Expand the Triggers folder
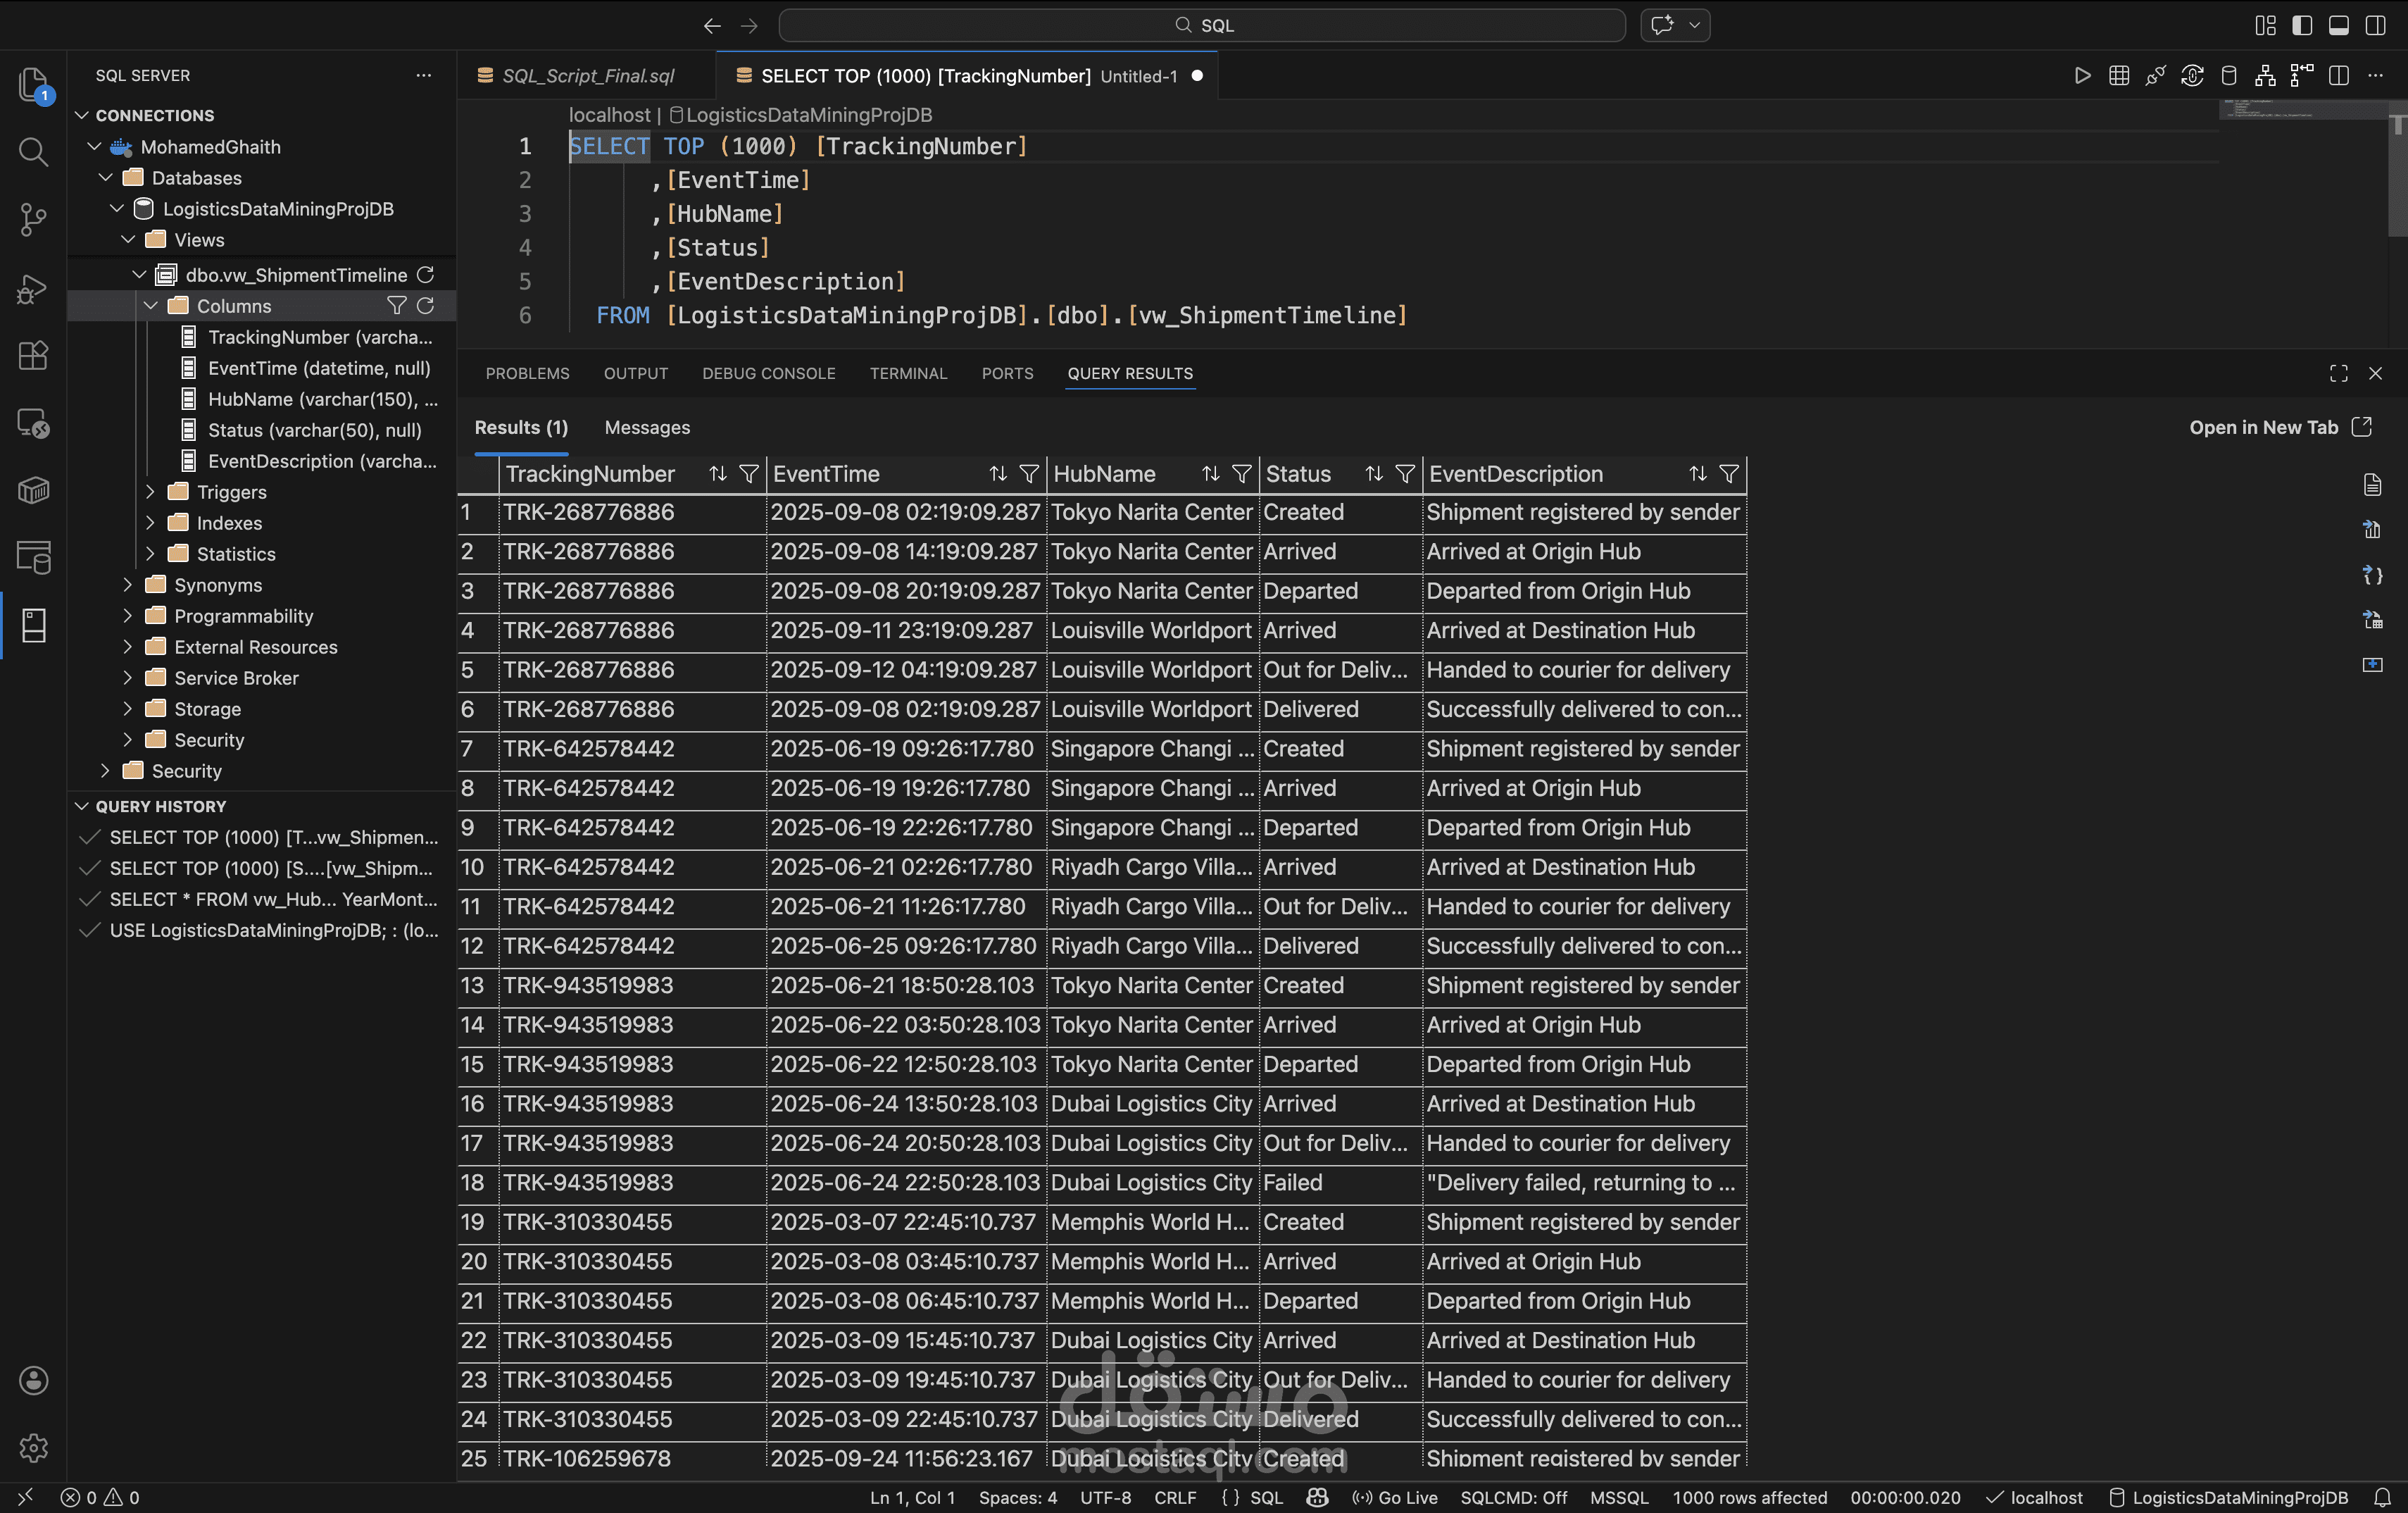This screenshot has width=2408, height=1513. pyautogui.click(x=150, y=492)
